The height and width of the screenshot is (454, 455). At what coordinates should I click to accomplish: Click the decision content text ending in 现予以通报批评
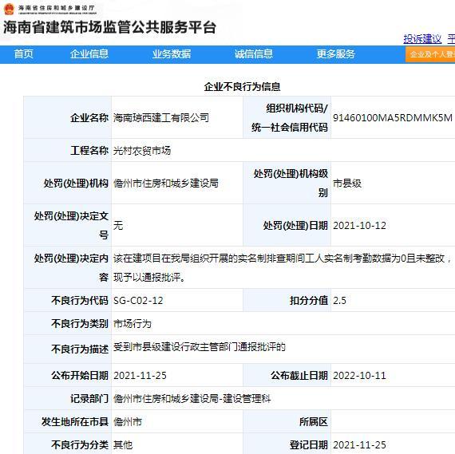(282, 268)
